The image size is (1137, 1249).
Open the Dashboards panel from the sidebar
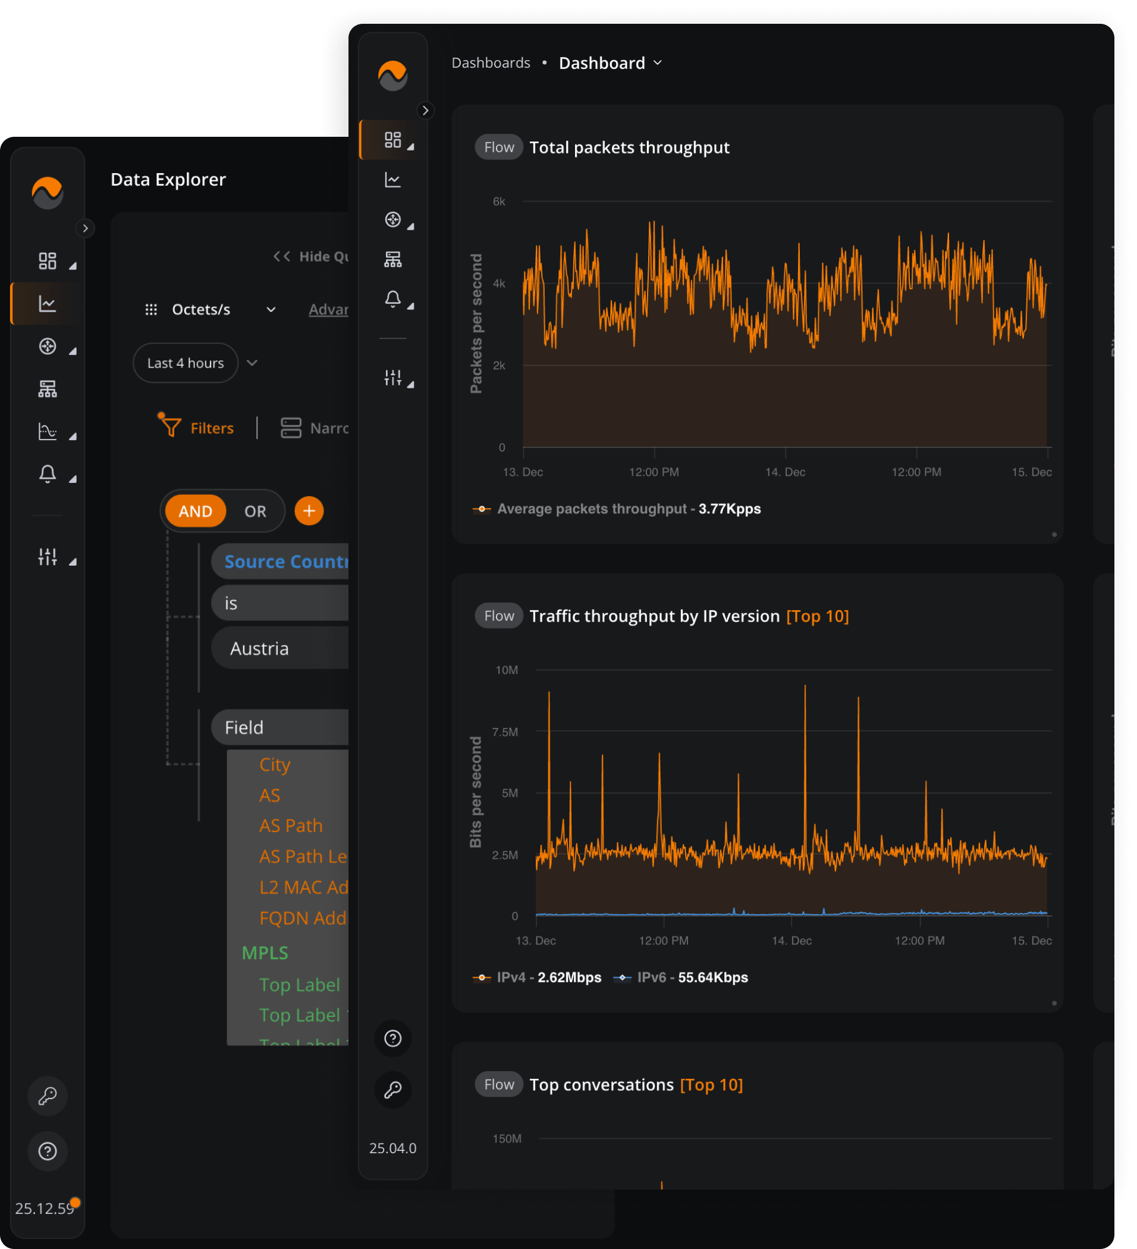[48, 261]
